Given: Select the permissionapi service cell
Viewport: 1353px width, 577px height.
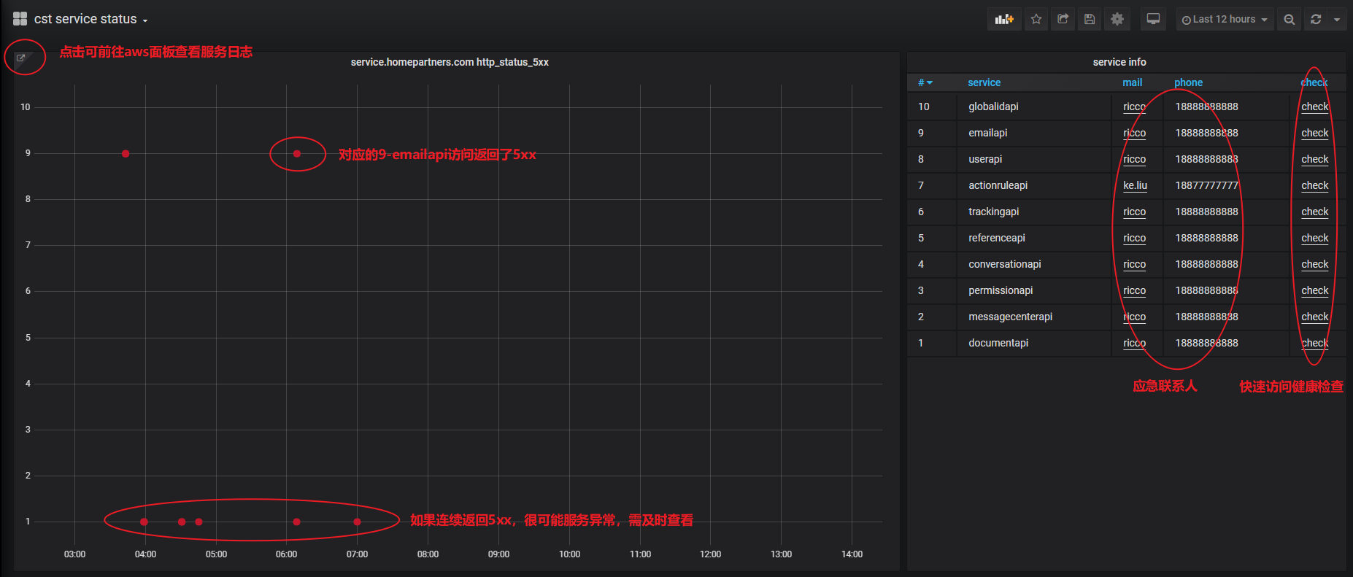Looking at the screenshot, I should coord(1034,290).
